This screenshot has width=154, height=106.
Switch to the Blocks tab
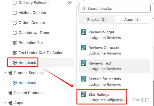pos(97,19)
